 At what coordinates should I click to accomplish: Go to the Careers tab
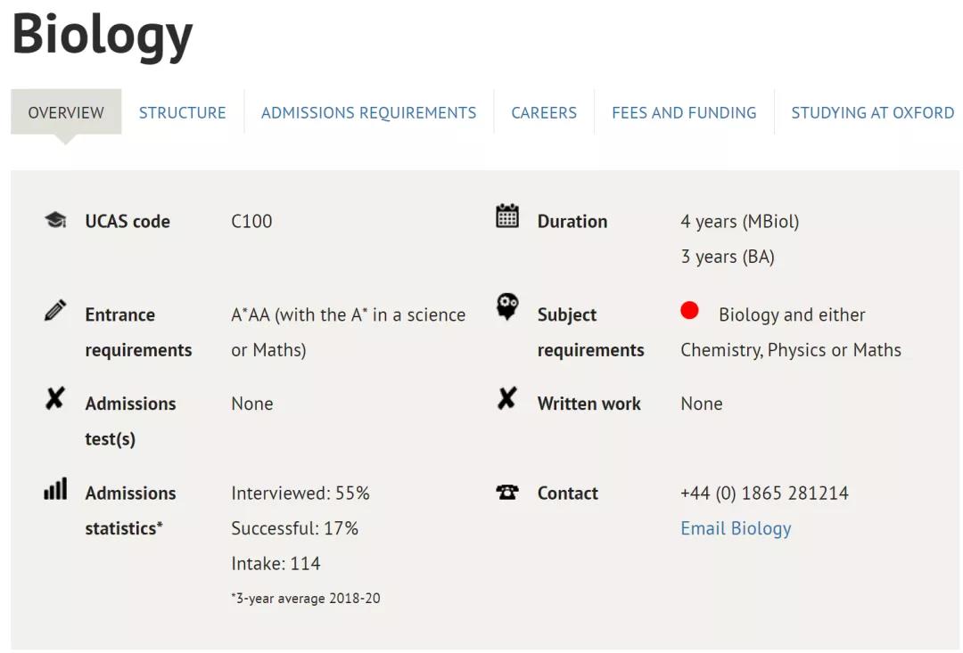(x=544, y=113)
